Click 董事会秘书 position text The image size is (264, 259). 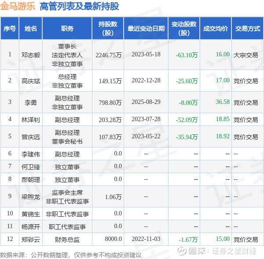point(67,141)
